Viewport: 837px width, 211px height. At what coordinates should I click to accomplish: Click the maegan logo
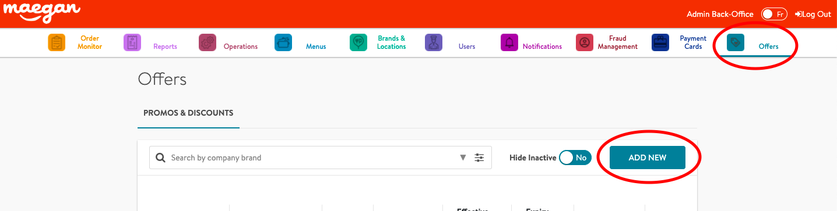click(x=41, y=12)
